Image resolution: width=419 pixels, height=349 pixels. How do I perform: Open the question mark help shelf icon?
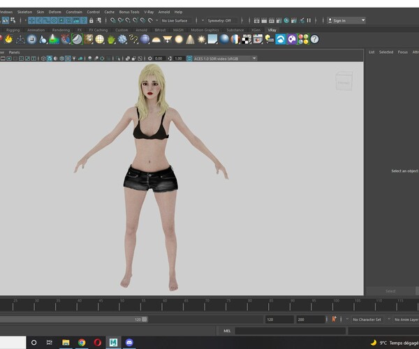click(x=315, y=40)
